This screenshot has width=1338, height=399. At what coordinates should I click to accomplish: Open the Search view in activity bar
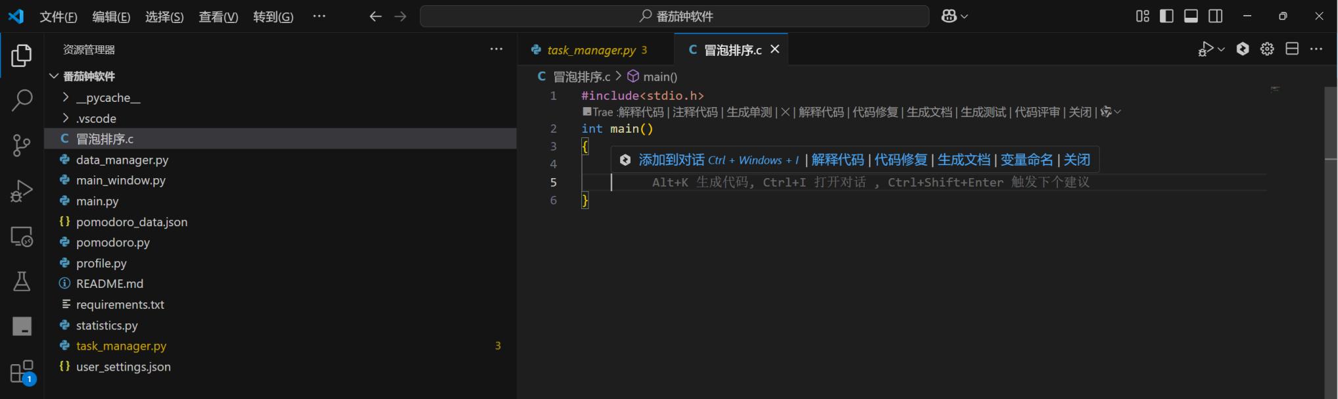(x=22, y=101)
